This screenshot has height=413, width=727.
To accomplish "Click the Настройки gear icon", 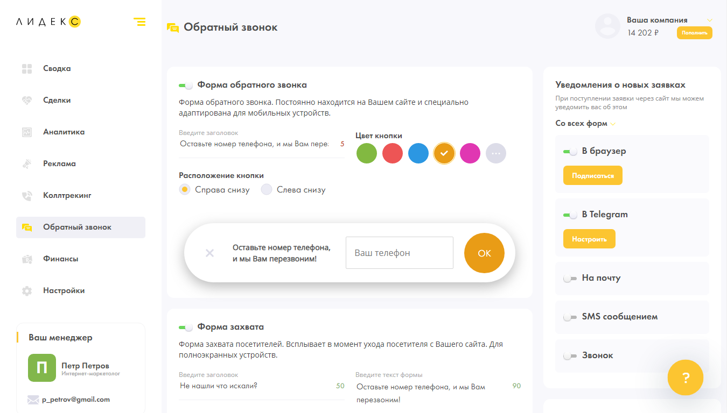I will [27, 291].
